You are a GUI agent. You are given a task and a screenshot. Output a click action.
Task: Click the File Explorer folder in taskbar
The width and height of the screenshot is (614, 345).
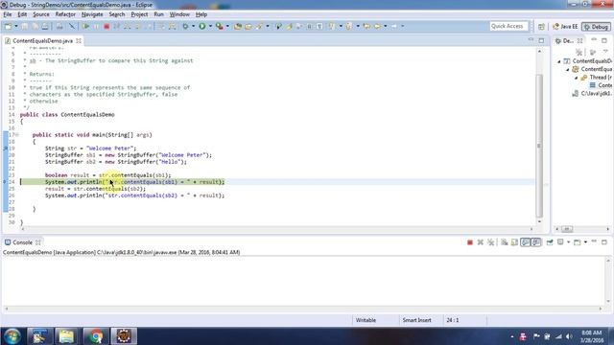point(66,336)
